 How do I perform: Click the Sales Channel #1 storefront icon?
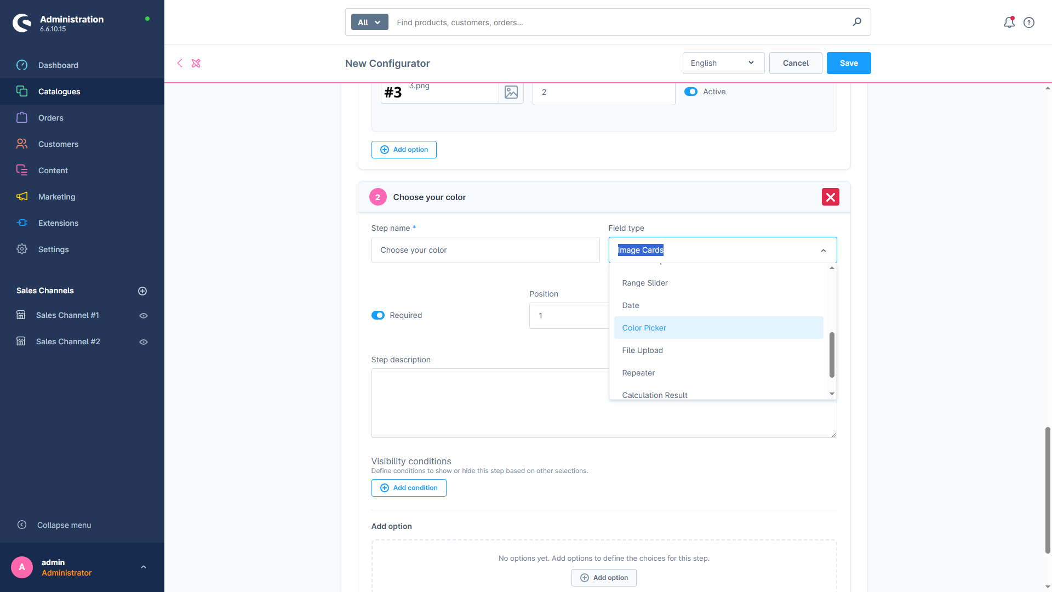click(x=21, y=315)
